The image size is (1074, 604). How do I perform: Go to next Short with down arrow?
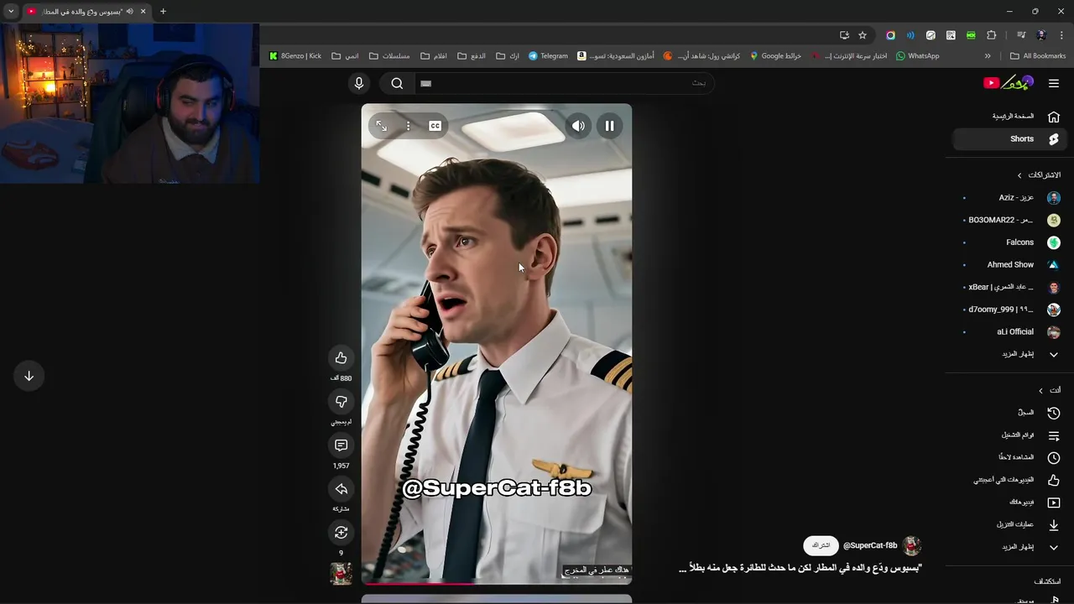pos(29,376)
